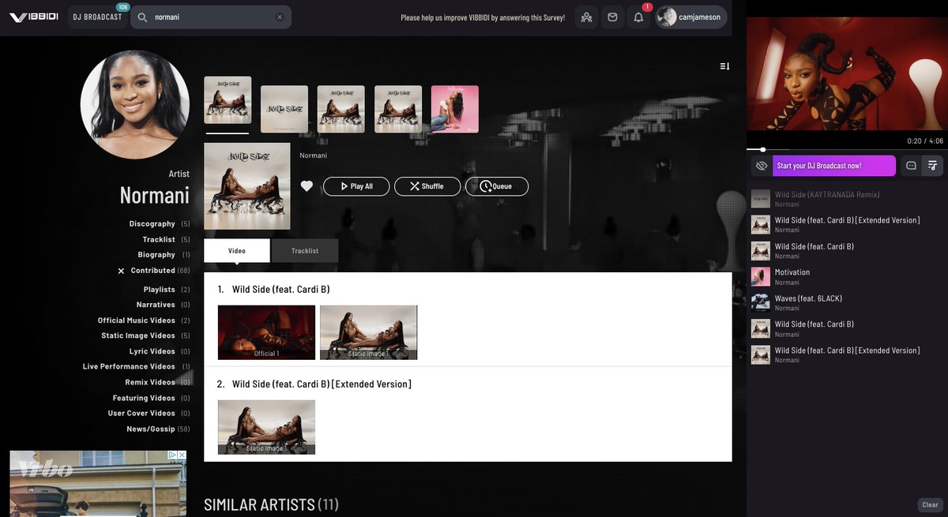Open camjameson profile menu
Screen dimensions: 948x517
point(691,17)
